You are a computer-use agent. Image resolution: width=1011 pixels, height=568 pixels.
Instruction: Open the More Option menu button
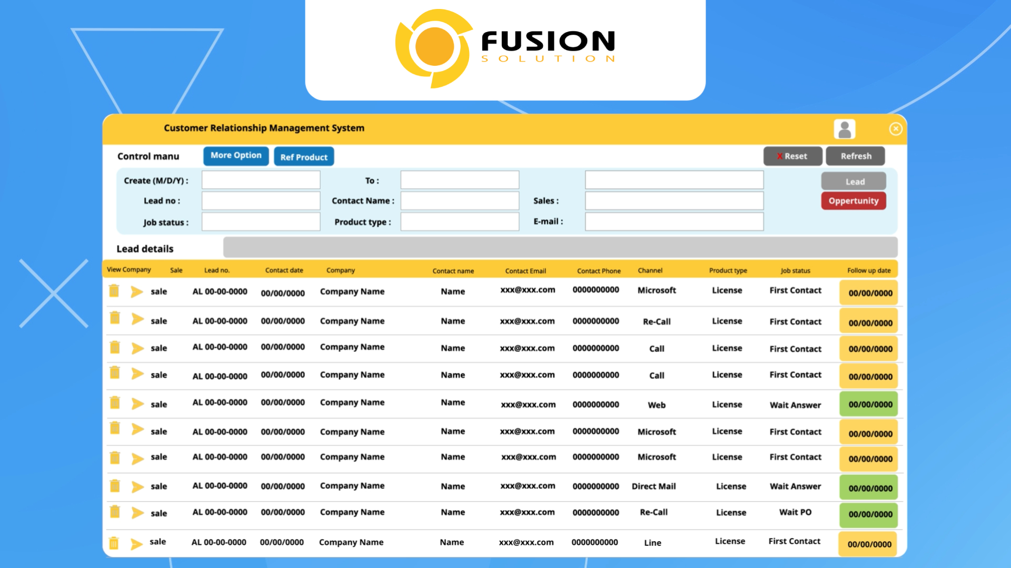click(x=236, y=156)
